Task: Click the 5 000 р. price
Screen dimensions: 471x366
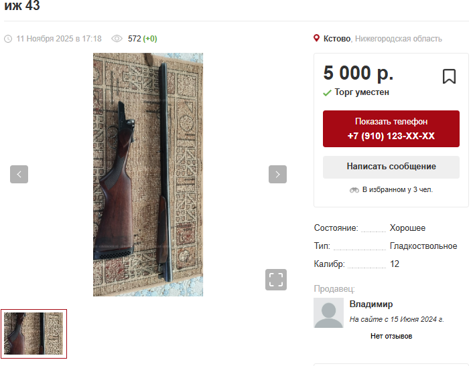Action: (x=358, y=73)
